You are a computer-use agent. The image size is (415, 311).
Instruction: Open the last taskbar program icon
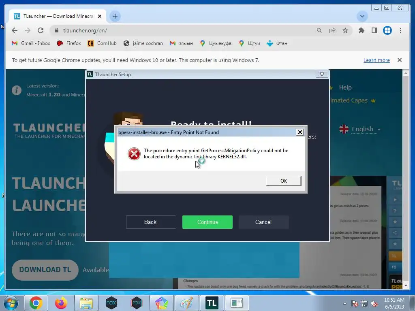pos(237,303)
